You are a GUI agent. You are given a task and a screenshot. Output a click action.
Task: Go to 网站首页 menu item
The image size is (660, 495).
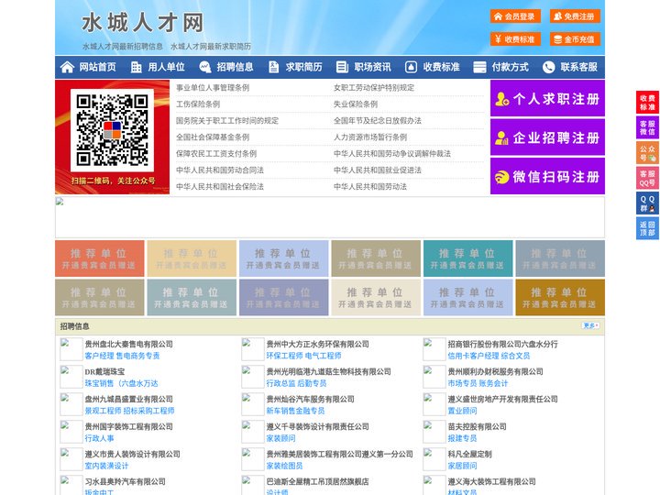click(98, 67)
